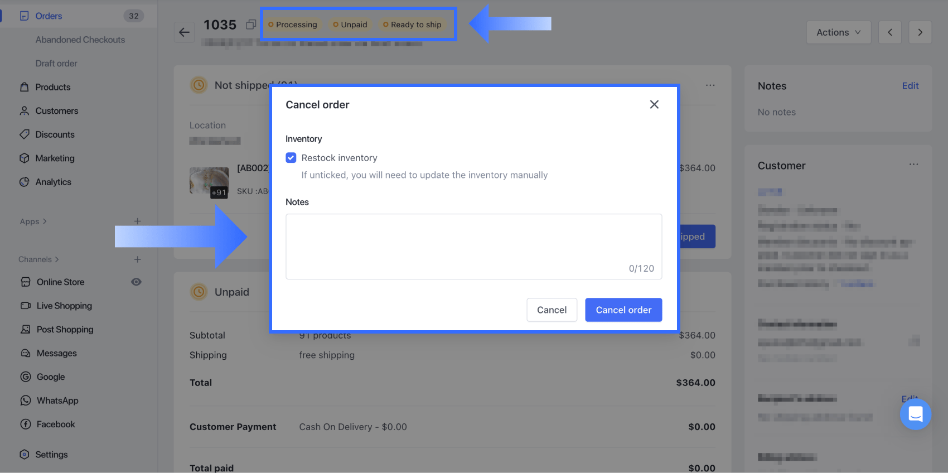Image resolution: width=948 pixels, height=473 pixels.
Task: Go to the Discounts section
Action: coord(55,134)
